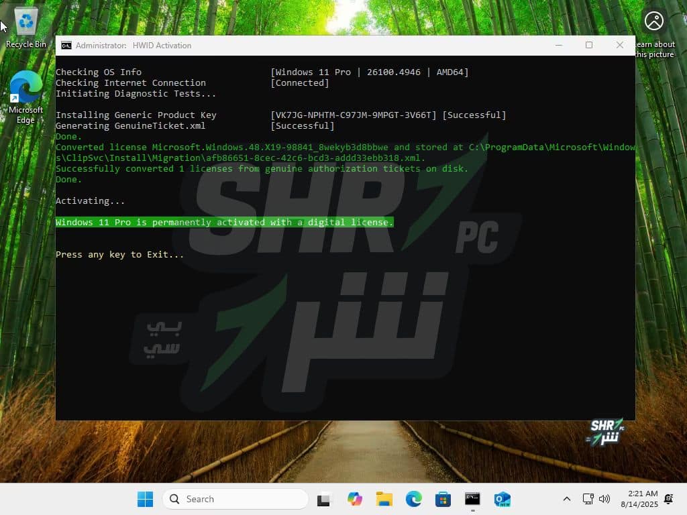This screenshot has height=515, width=687.
Task: Open Microsoft Store from the taskbar
Action: [x=443, y=499]
